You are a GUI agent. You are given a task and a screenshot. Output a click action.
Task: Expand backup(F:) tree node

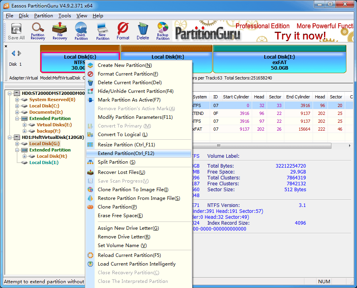click(x=25, y=131)
